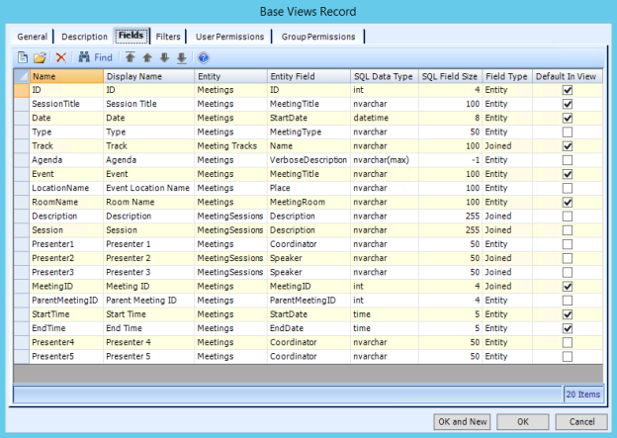Click the Move down arrow icon

tap(164, 58)
